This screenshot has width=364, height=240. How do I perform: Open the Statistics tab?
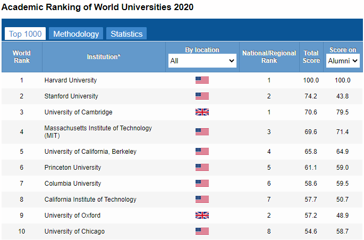point(126,34)
